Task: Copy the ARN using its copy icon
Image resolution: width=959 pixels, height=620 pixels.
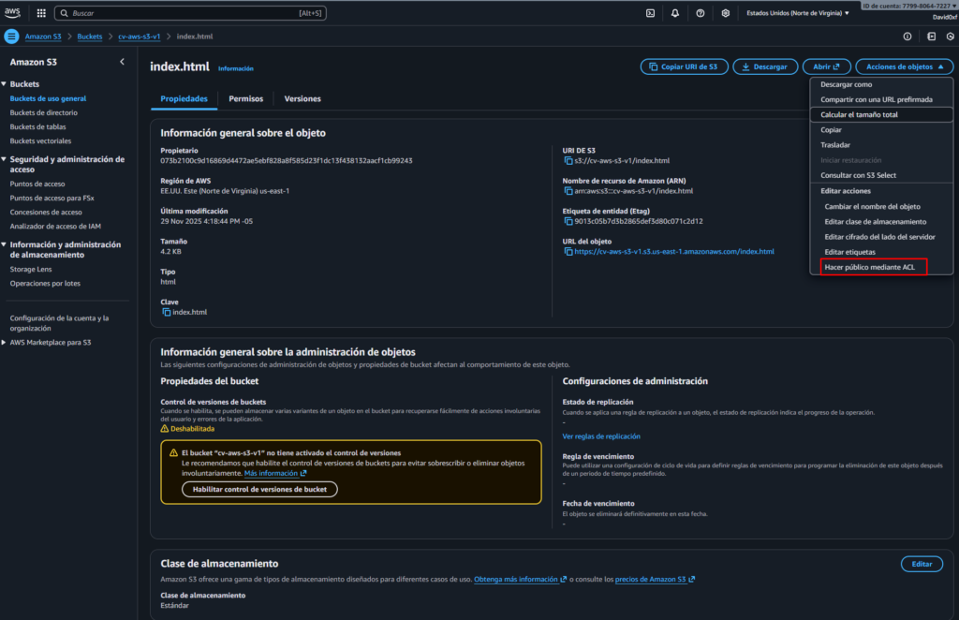Action: tap(568, 191)
